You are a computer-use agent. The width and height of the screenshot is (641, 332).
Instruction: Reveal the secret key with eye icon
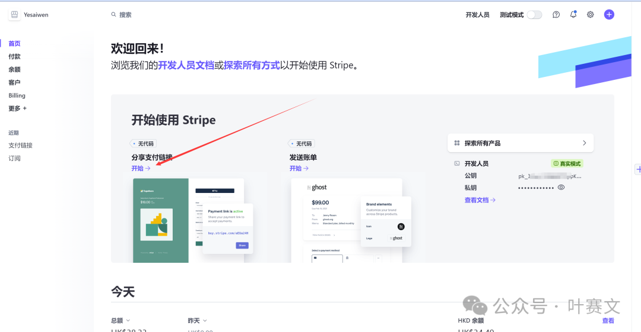point(561,188)
